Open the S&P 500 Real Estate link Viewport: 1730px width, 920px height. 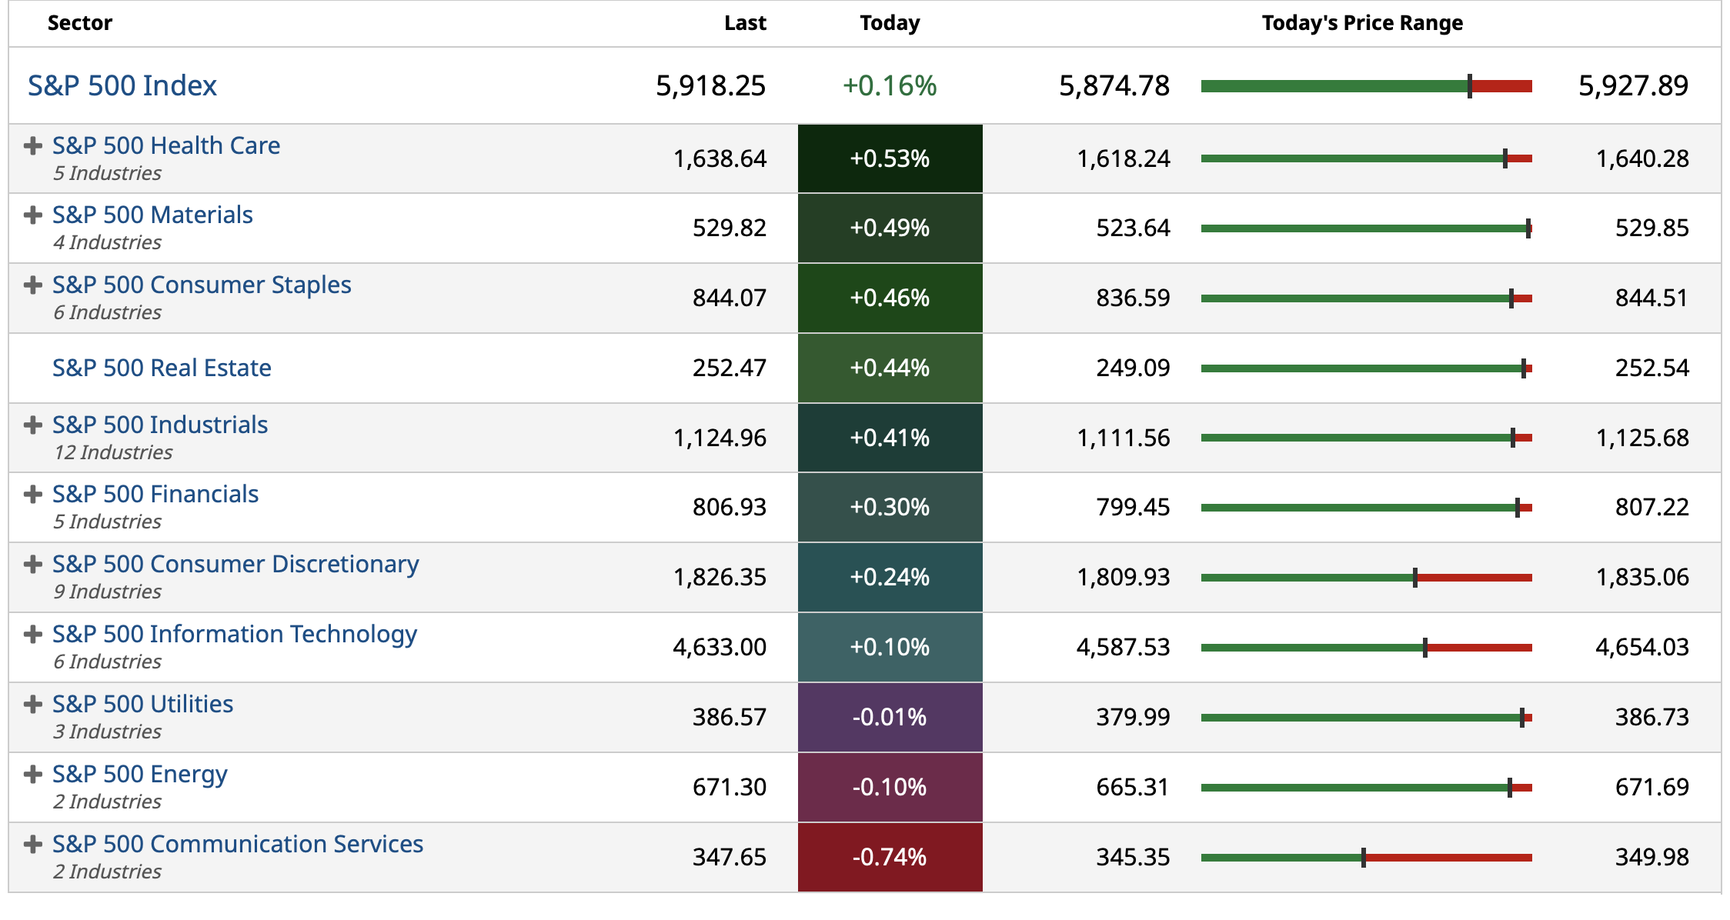click(x=162, y=368)
